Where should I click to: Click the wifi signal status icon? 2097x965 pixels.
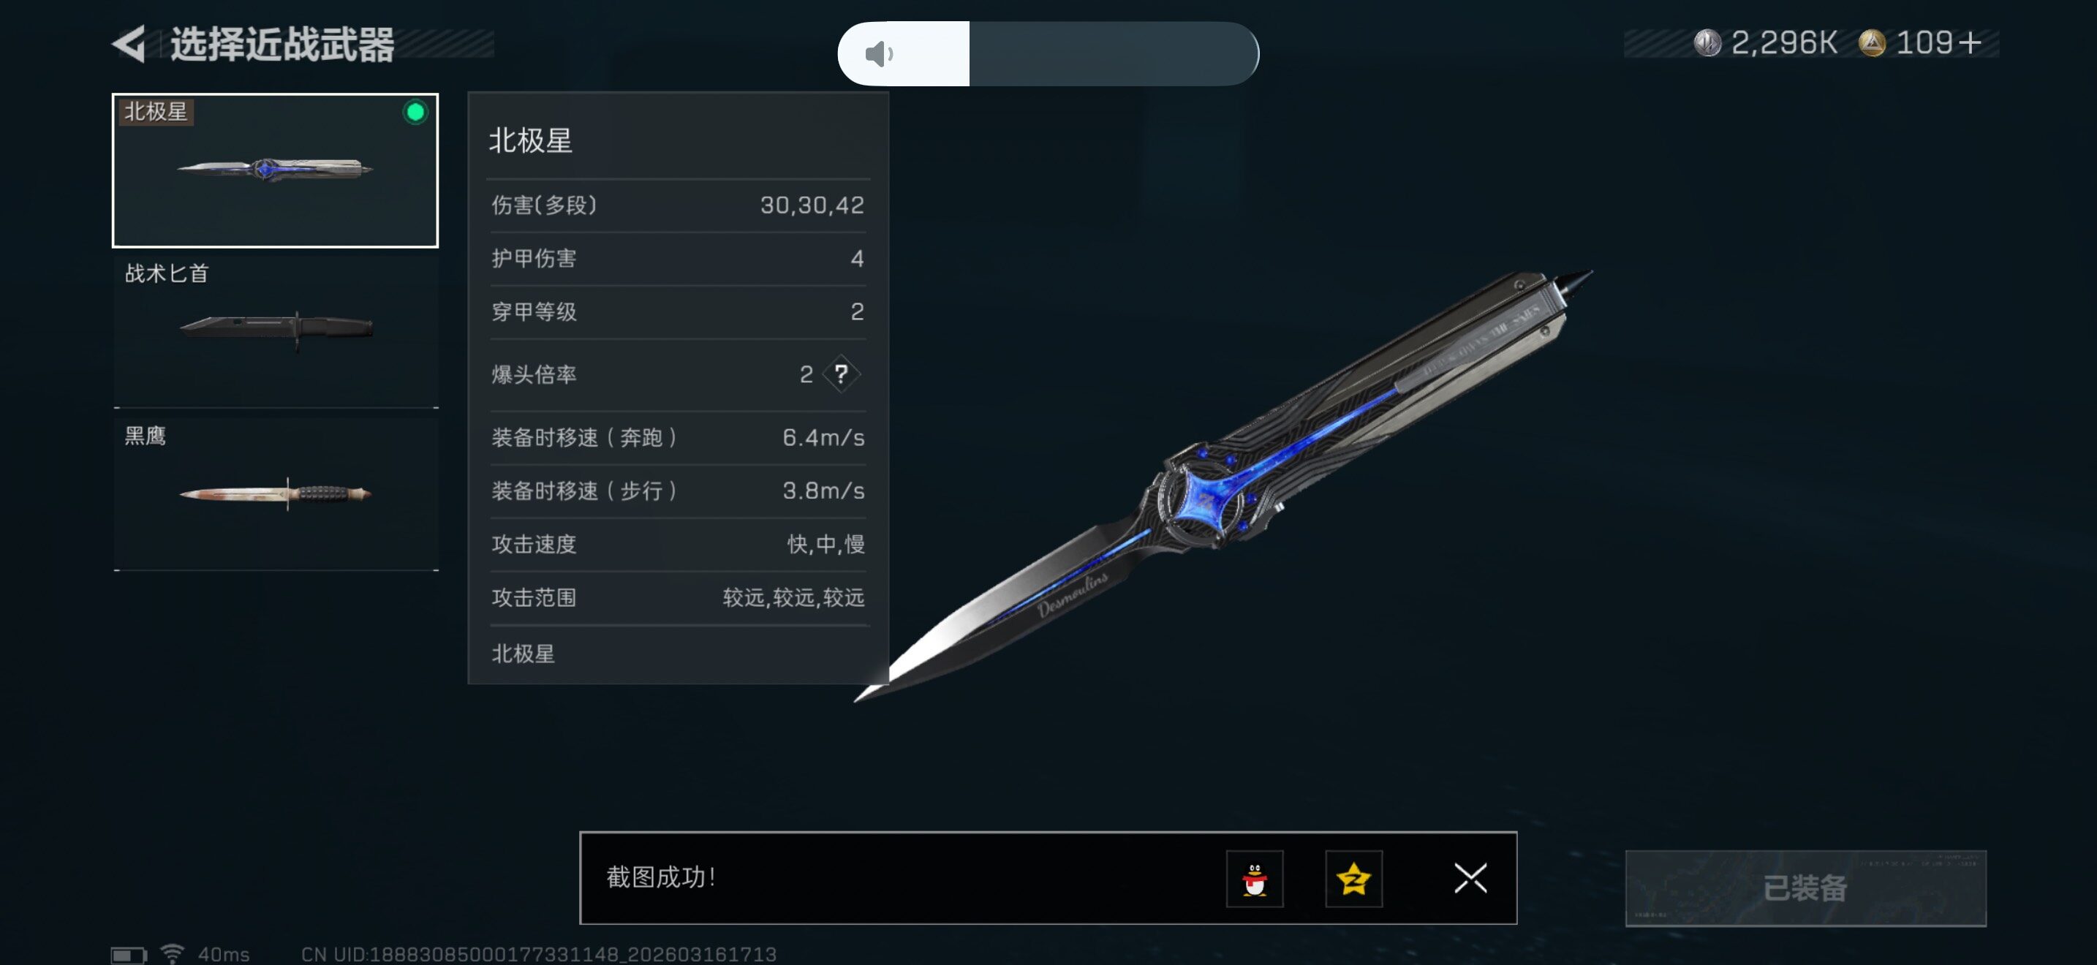[x=172, y=953]
